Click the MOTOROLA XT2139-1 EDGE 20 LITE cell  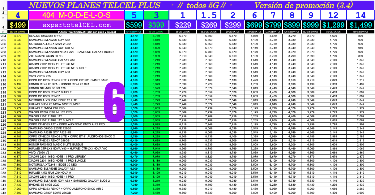76,100
